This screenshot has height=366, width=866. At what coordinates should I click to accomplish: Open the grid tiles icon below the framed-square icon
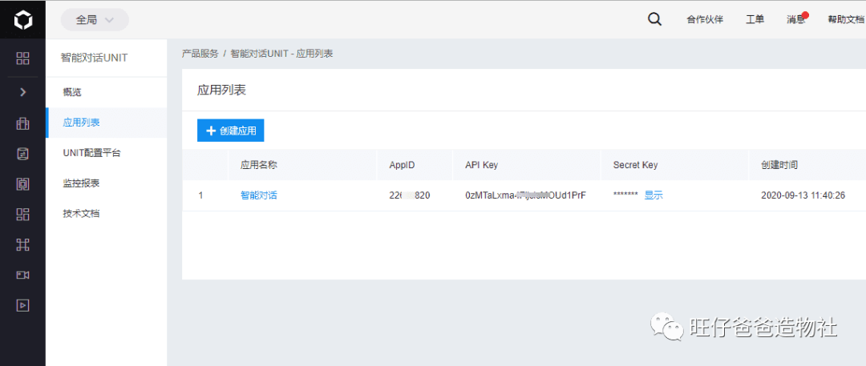(22, 215)
